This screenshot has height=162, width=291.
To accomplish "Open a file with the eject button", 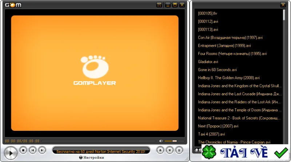I will (160, 150).
